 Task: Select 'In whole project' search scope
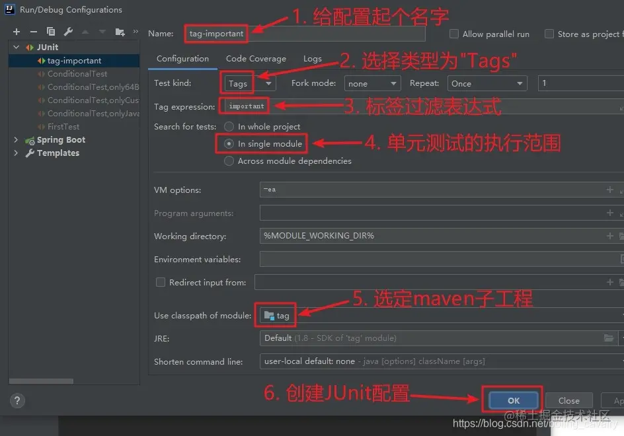coord(228,126)
